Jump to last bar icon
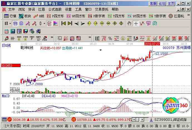 70,23
